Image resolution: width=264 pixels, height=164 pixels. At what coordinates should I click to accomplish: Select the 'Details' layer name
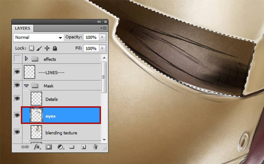point(51,99)
